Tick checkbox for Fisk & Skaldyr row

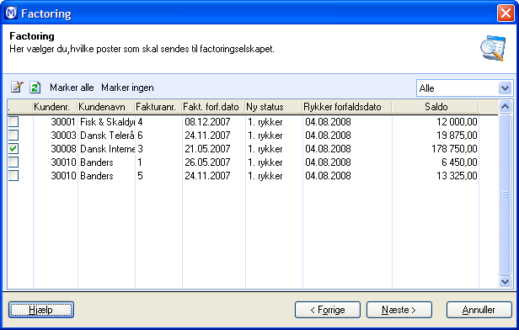(x=13, y=122)
